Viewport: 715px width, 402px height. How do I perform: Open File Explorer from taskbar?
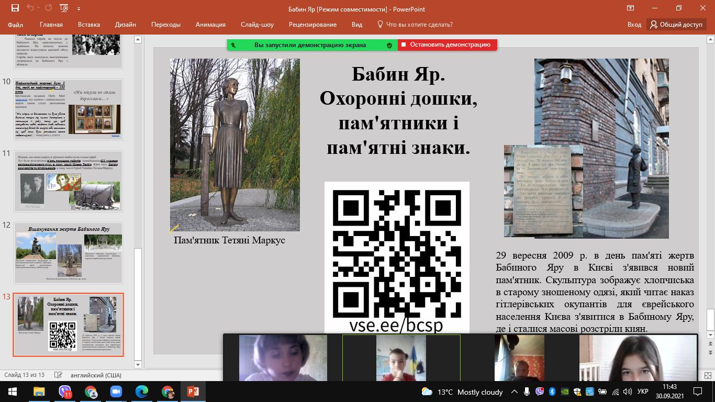[x=39, y=392]
